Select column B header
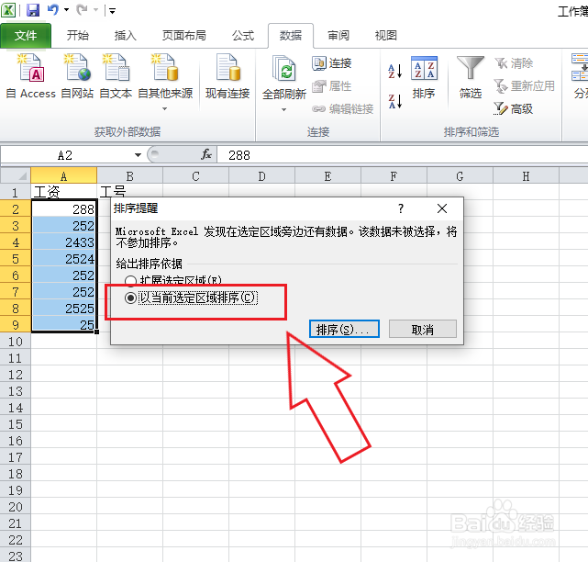The image size is (588, 562). 129,175
